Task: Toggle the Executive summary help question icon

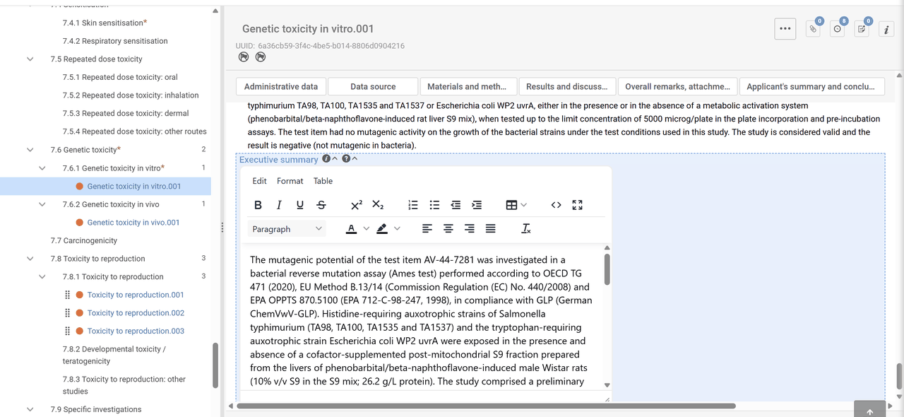Action: 346,159
